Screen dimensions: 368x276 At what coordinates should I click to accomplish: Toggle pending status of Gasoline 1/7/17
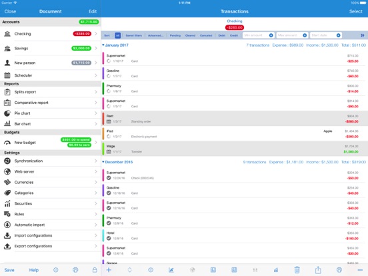tap(109, 76)
